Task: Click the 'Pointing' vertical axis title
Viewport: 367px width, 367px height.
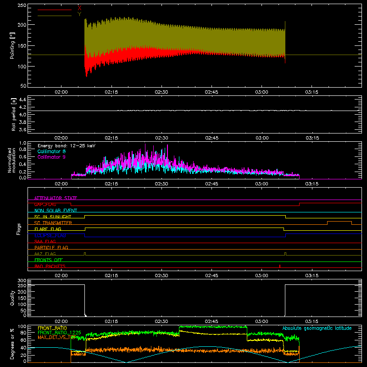Action: coord(12,45)
